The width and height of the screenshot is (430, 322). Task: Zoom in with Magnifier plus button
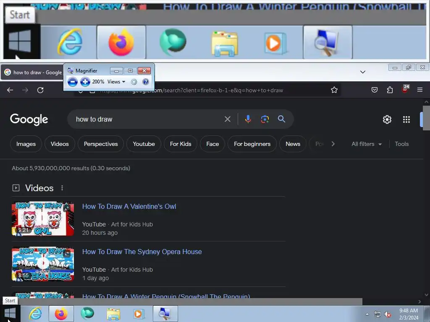point(85,82)
